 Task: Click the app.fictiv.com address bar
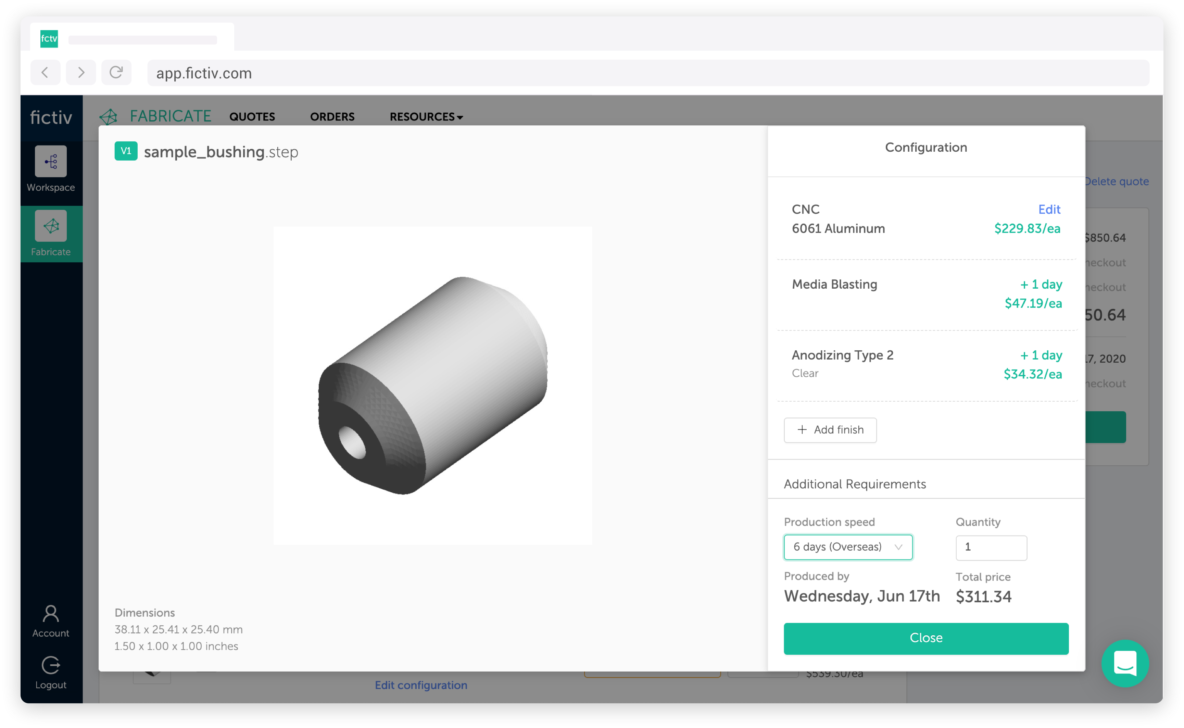tap(647, 73)
